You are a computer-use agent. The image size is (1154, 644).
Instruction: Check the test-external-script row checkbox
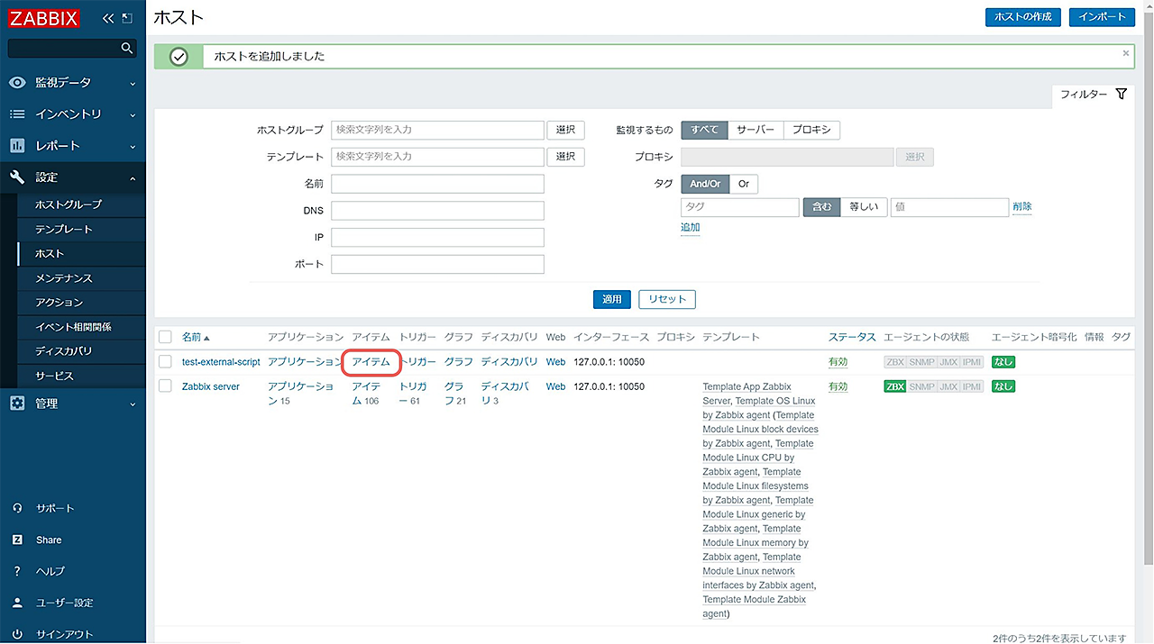click(x=166, y=360)
